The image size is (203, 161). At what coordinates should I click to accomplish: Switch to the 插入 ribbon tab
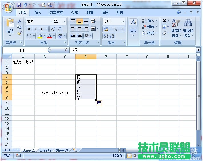[38, 13]
